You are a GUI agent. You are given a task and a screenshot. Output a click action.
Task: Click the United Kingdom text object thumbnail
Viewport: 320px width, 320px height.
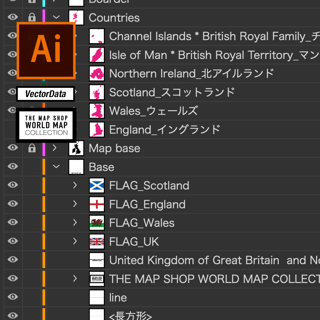tap(97, 260)
